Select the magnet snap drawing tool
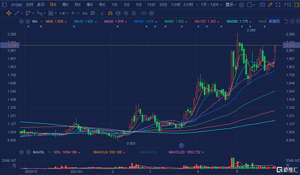This screenshot has height=175, width=300. coord(110,13)
